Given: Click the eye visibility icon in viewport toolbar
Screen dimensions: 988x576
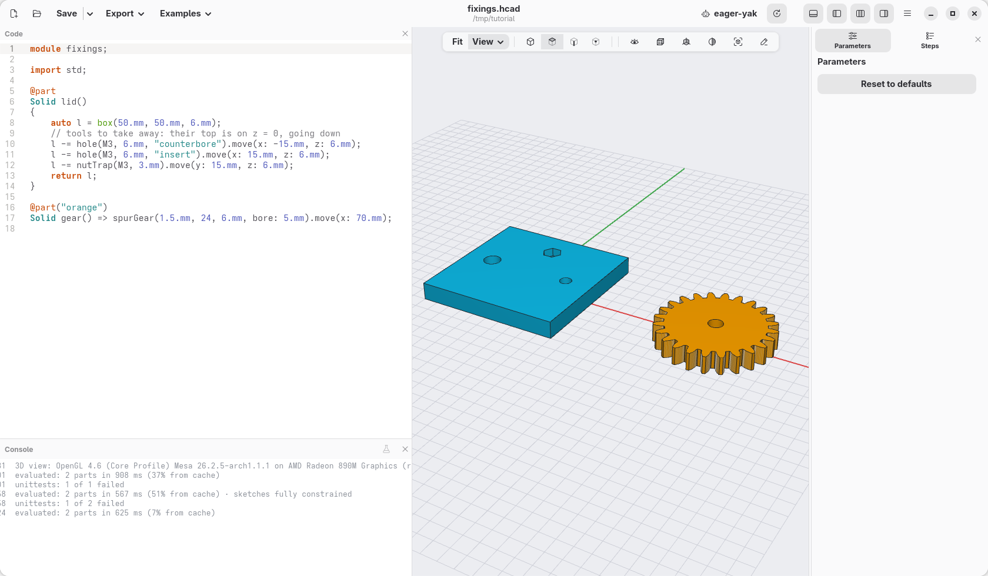Looking at the screenshot, I should click(635, 42).
